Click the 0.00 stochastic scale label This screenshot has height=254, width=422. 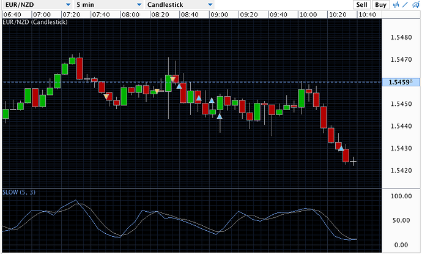coord(401,245)
